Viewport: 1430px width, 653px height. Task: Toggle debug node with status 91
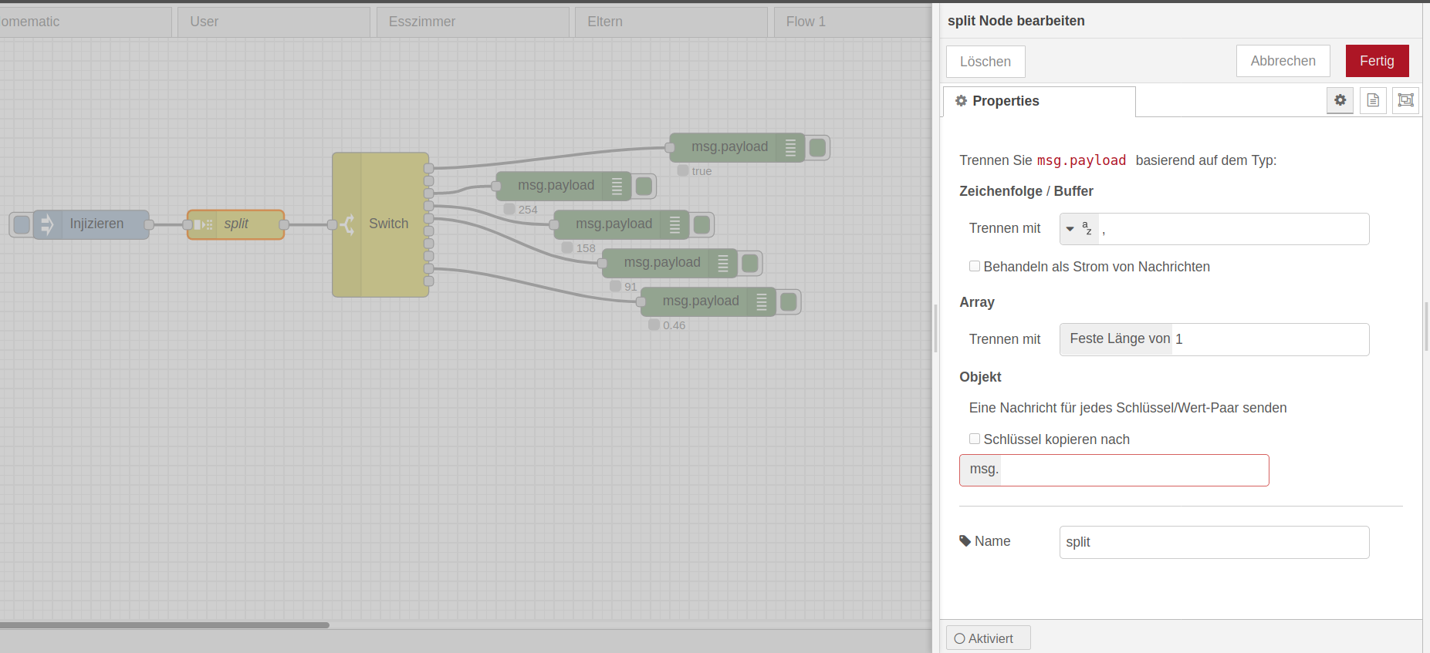click(749, 263)
